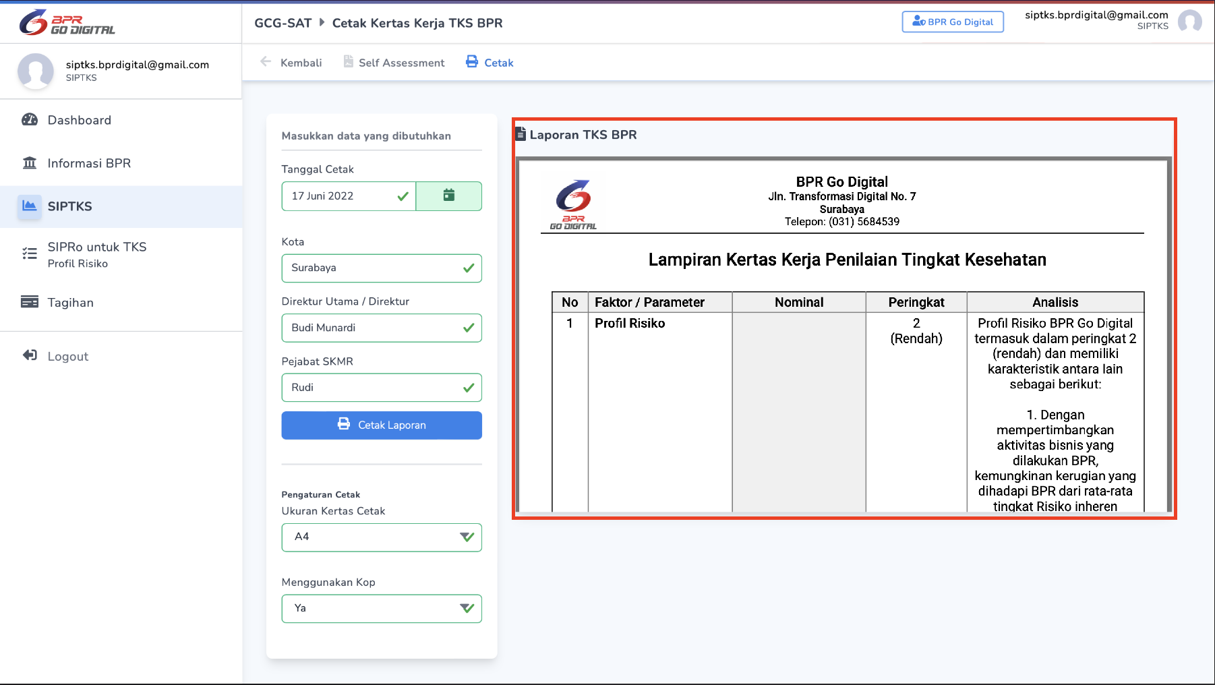Click the sidebar email siptks.bprdigital@gmail.com
The height and width of the screenshot is (685, 1215).
(138, 65)
